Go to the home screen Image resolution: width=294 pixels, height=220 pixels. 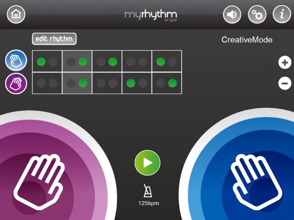pos(16,14)
